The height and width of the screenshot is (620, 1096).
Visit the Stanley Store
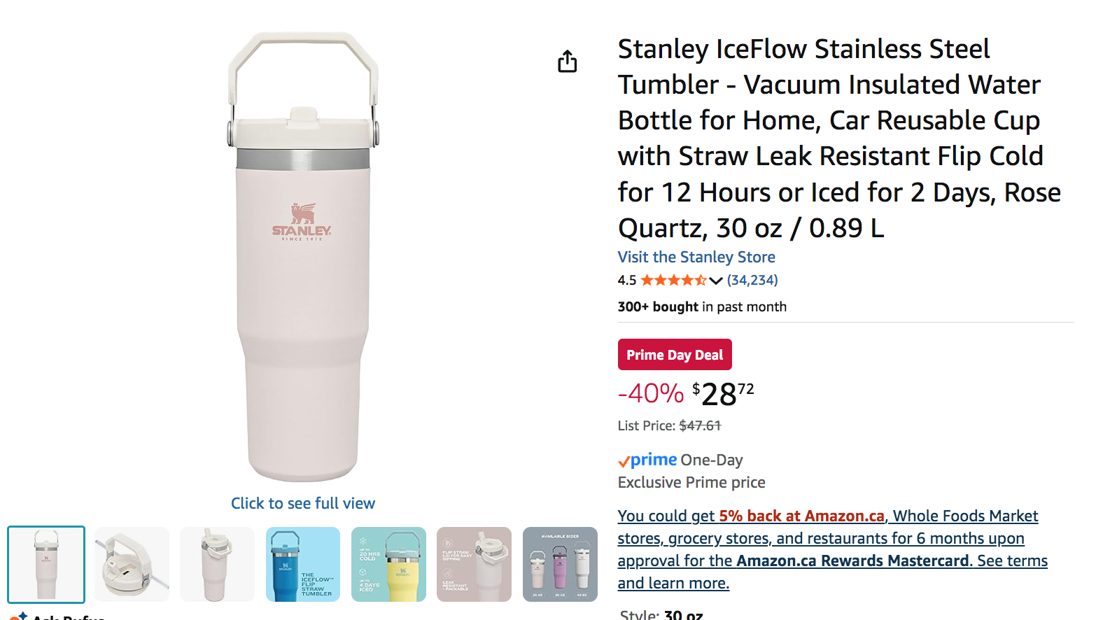pyautogui.click(x=696, y=257)
